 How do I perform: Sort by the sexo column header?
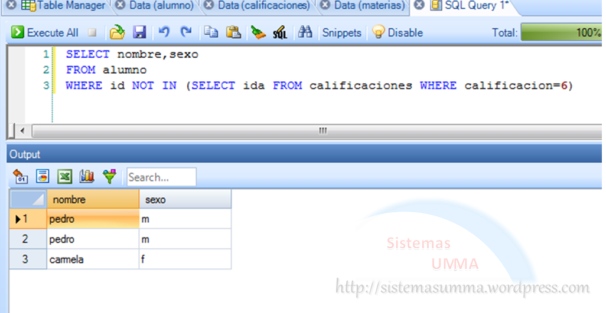[x=184, y=200]
